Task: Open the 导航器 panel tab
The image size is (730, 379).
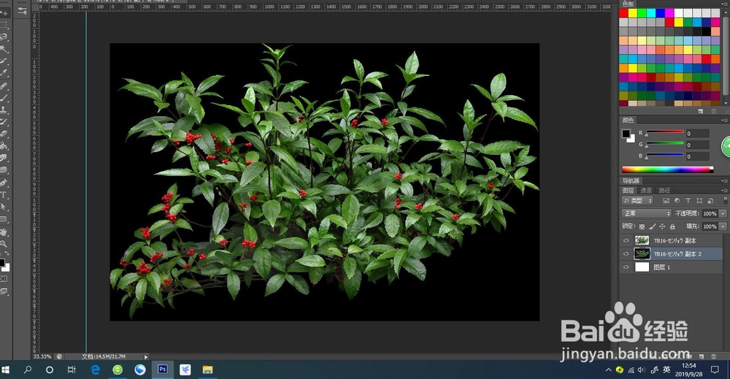Action: 631,180
